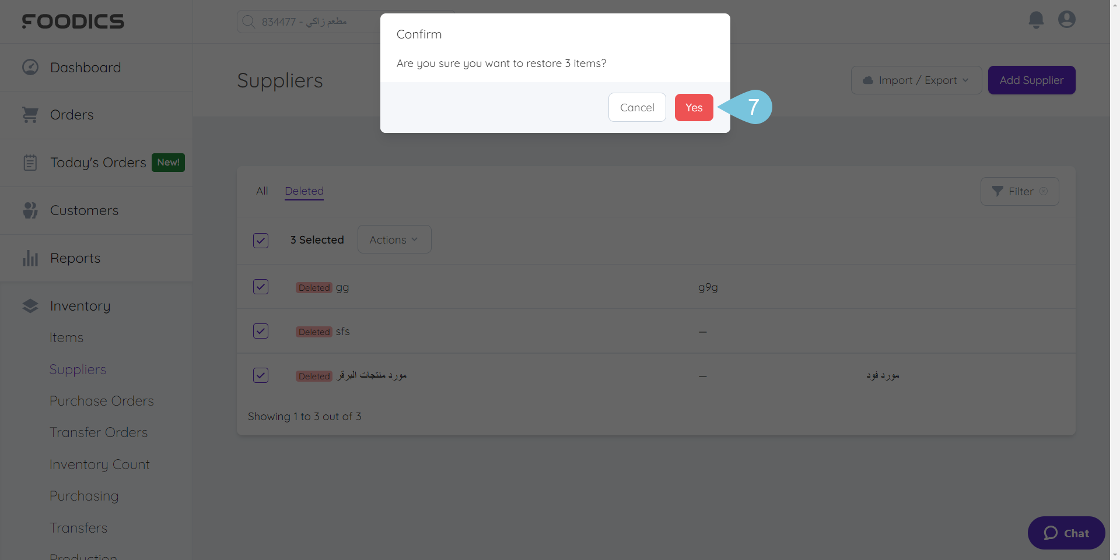Screen dimensions: 1120x560
Task: Click the Dashboard gauge icon
Action: [30, 68]
